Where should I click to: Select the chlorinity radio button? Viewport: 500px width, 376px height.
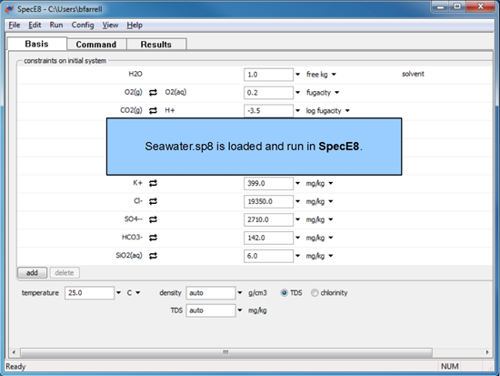point(315,292)
